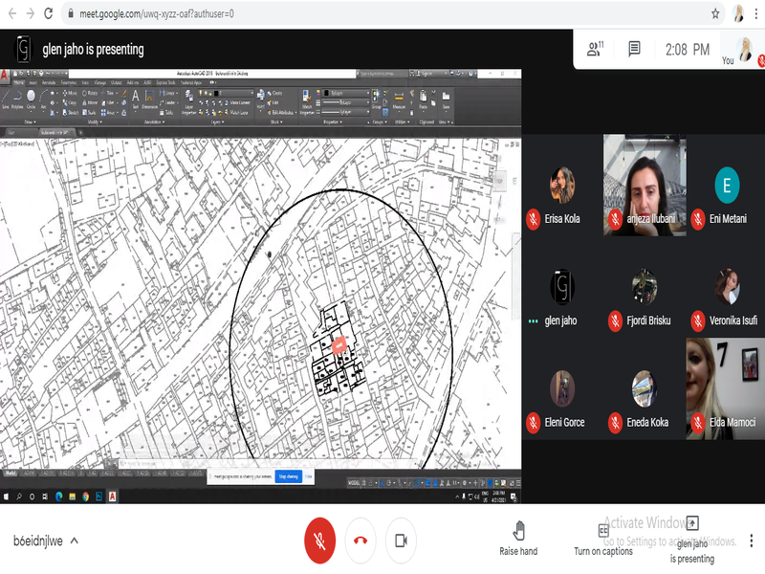Turn on captions
The image size is (765, 574).
tap(603, 539)
